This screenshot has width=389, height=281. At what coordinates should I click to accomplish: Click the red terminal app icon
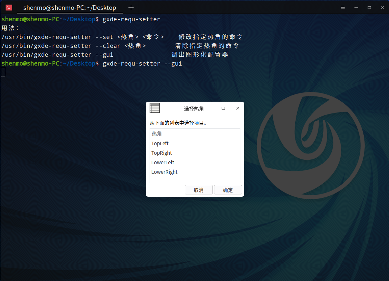click(x=9, y=8)
